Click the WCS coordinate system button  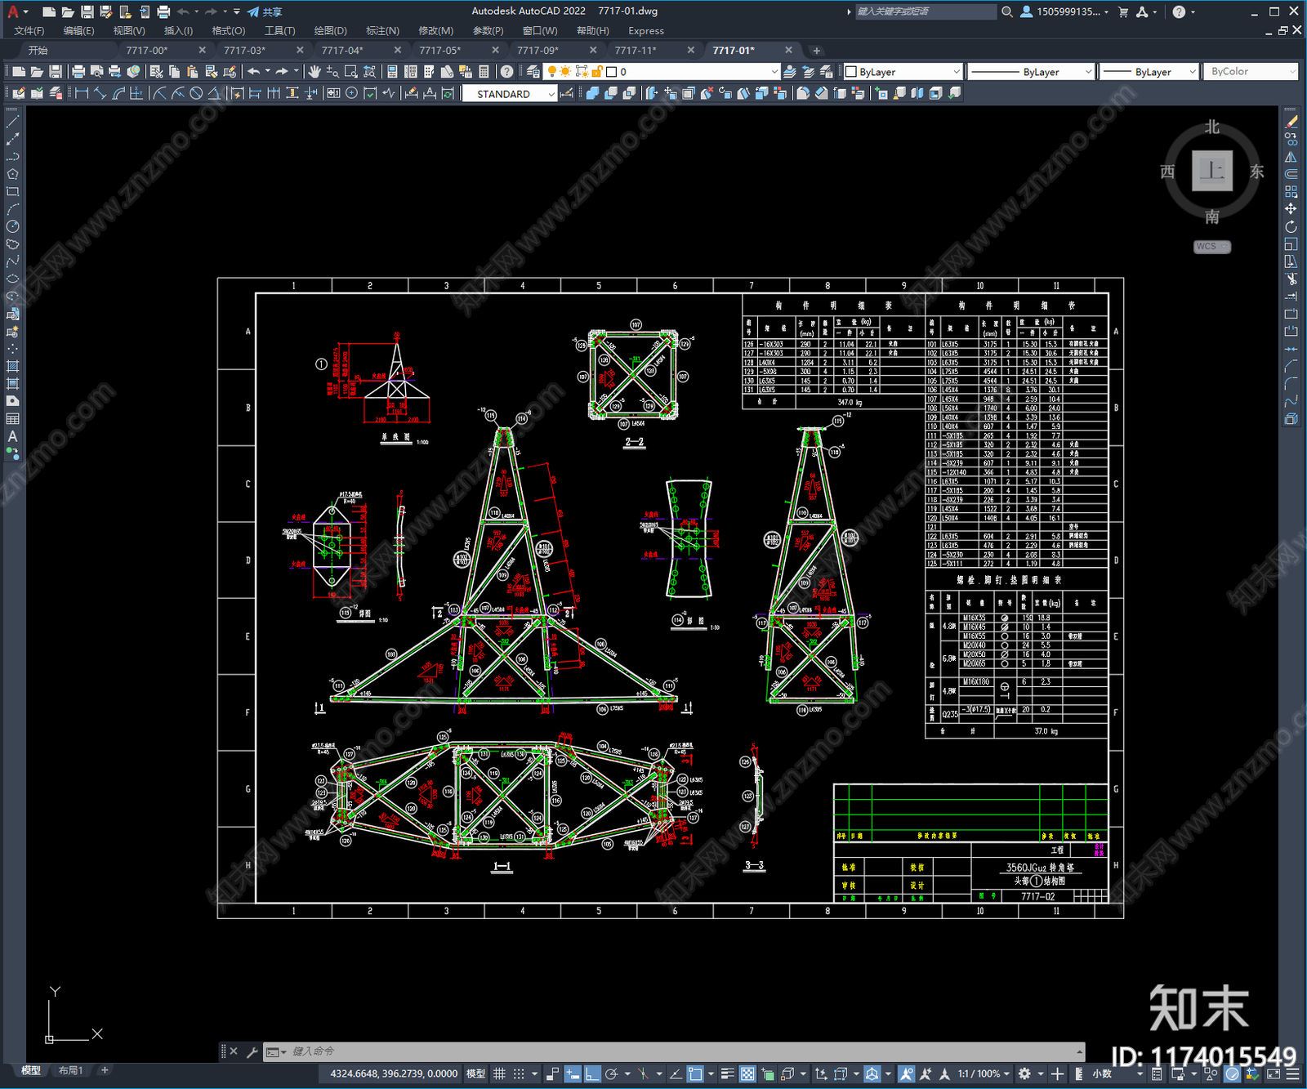(x=1211, y=247)
